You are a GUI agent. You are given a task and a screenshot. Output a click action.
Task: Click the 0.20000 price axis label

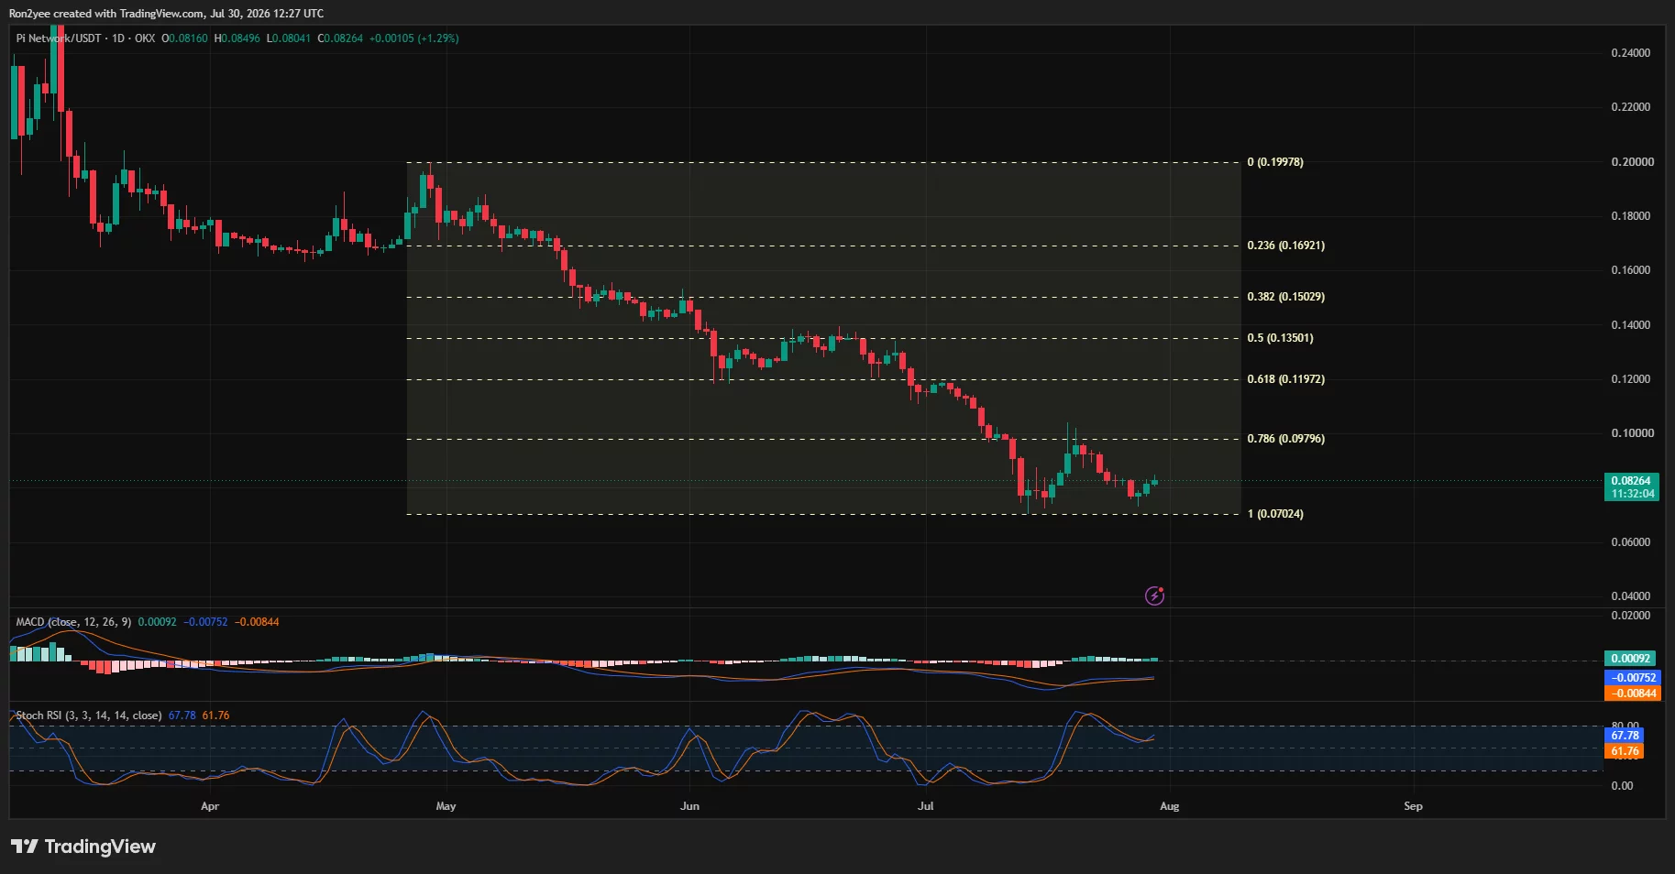1633,162
